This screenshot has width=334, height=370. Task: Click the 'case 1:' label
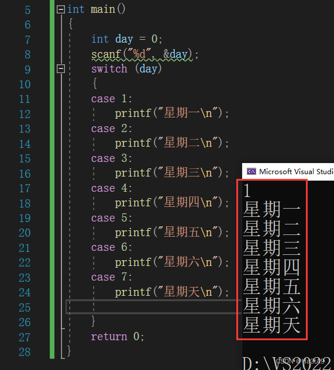tap(112, 99)
